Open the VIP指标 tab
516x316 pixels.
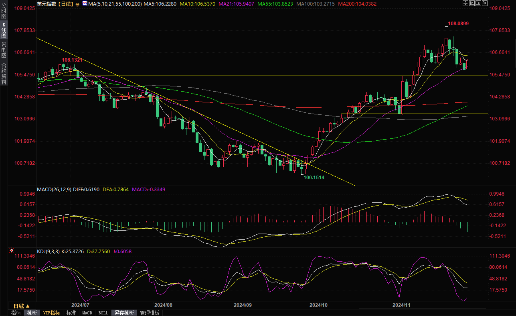tap(51, 313)
